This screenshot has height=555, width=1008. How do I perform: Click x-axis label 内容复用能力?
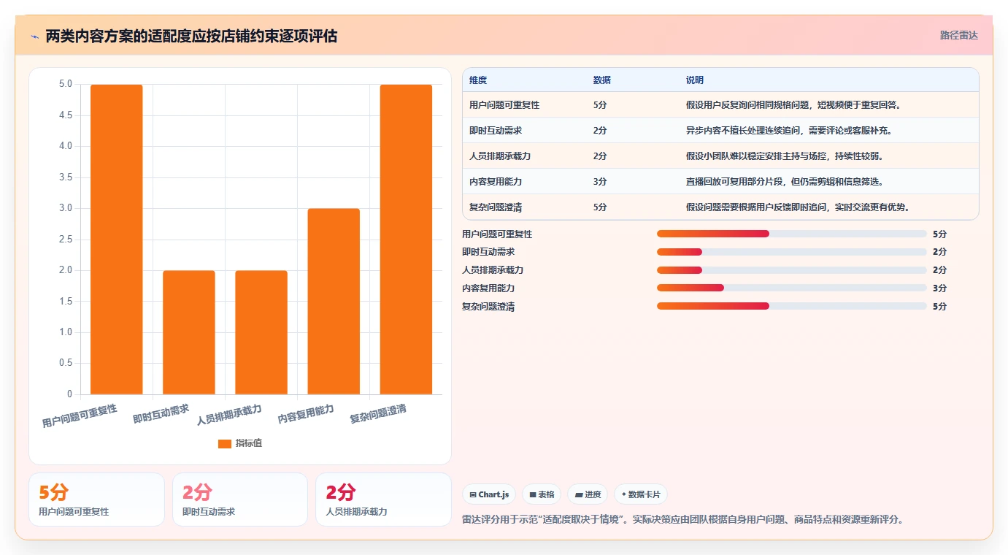tap(306, 415)
